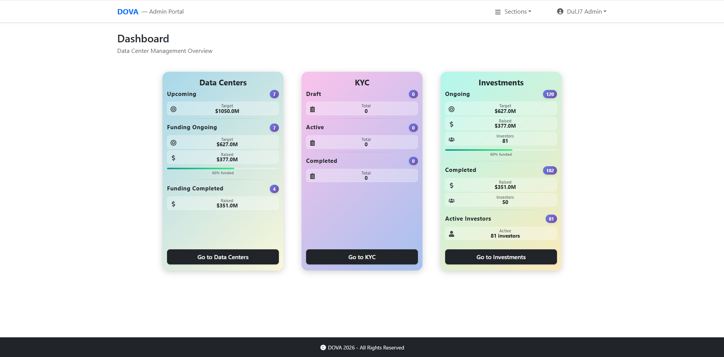Click the dollar icon under Funding Completed
The height and width of the screenshot is (357, 724).
[173, 203]
